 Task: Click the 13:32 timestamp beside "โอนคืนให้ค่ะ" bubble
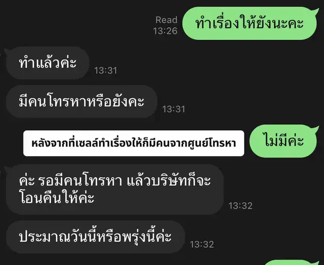[240, 206]
